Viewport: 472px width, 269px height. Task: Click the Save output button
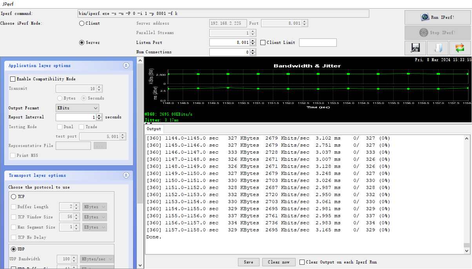[248, 262]
